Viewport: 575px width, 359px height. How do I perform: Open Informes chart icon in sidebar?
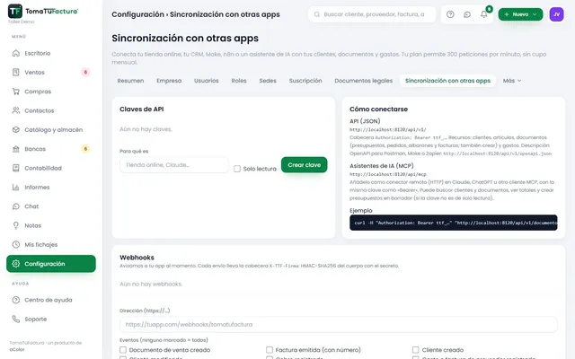[16, 188]
